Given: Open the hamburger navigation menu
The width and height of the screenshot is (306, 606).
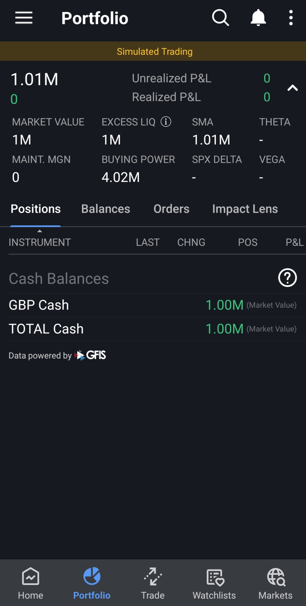Looking at the screenshot, I should pos(24,18).
